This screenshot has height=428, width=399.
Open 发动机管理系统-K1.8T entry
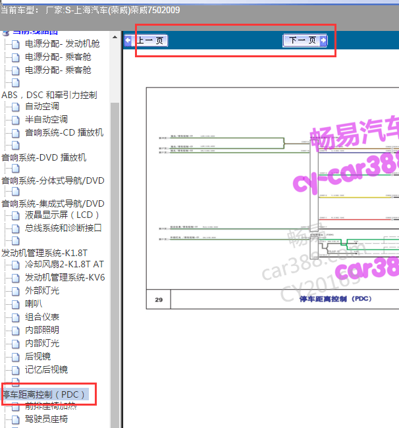pyautogui.click(x=44, y=253)
